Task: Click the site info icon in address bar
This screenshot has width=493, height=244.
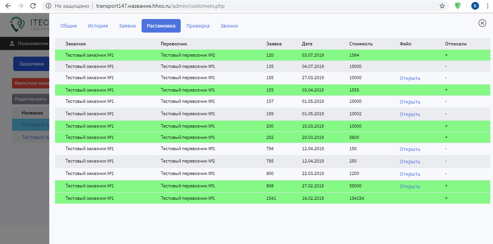Action: point(48,6)
